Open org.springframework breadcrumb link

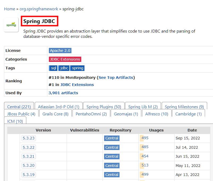click(x=39, y=9)
